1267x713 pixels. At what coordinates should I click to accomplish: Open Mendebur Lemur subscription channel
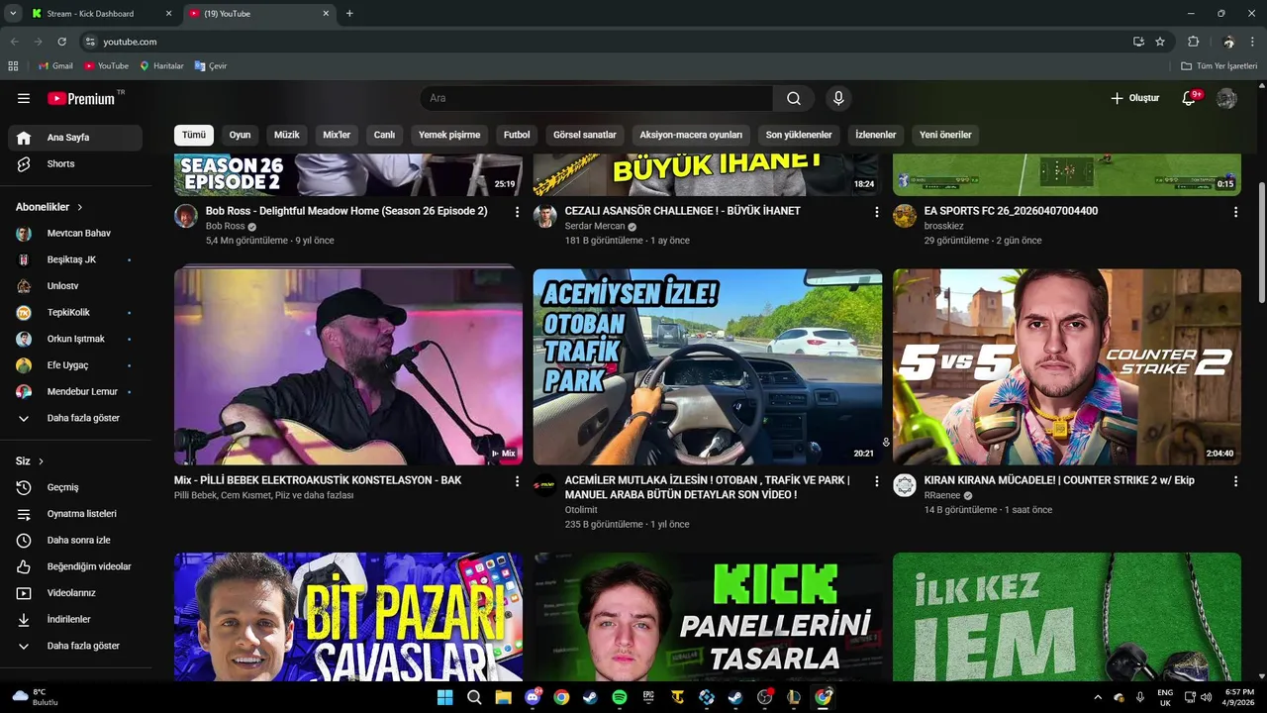click(75, 392)
